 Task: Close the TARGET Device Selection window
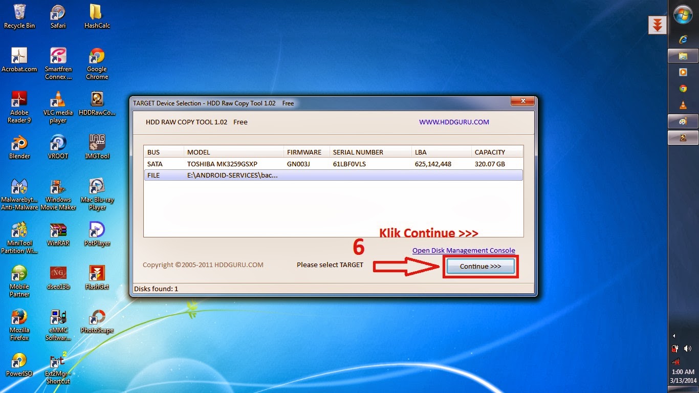click(522, 102)
